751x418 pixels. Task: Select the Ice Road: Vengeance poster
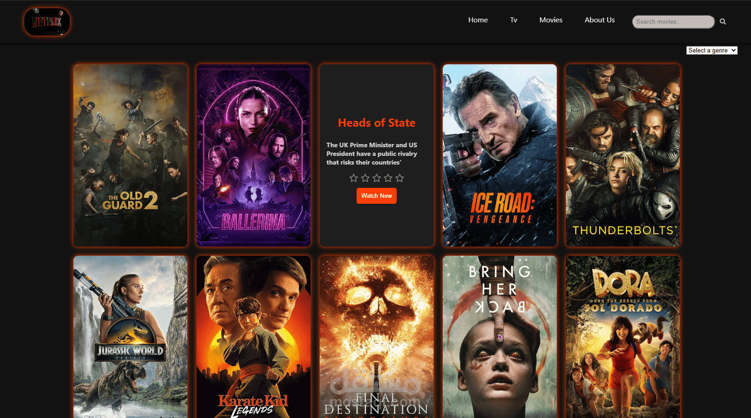pos(500,155)
